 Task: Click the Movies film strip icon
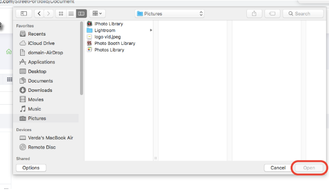pyautogui.click(x=22, y=100)
